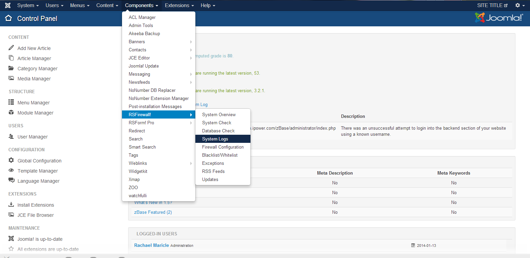530x258 pixels.
Task: Click the Menu Manager list icon
Action: [11, 102]
